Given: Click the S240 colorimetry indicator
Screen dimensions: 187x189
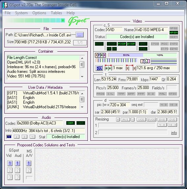Looking at the screenshot, I should click(174, 49).
